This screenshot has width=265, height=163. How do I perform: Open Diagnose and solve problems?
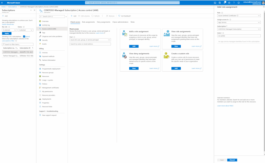52,36
